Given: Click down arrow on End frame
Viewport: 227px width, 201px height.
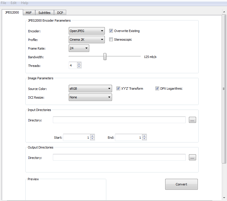Looking at the screenshot, I should tap(144, 139).
